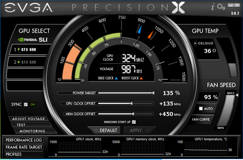Open the Test menu item
This screenshot has width=243, height=160.
32,125
